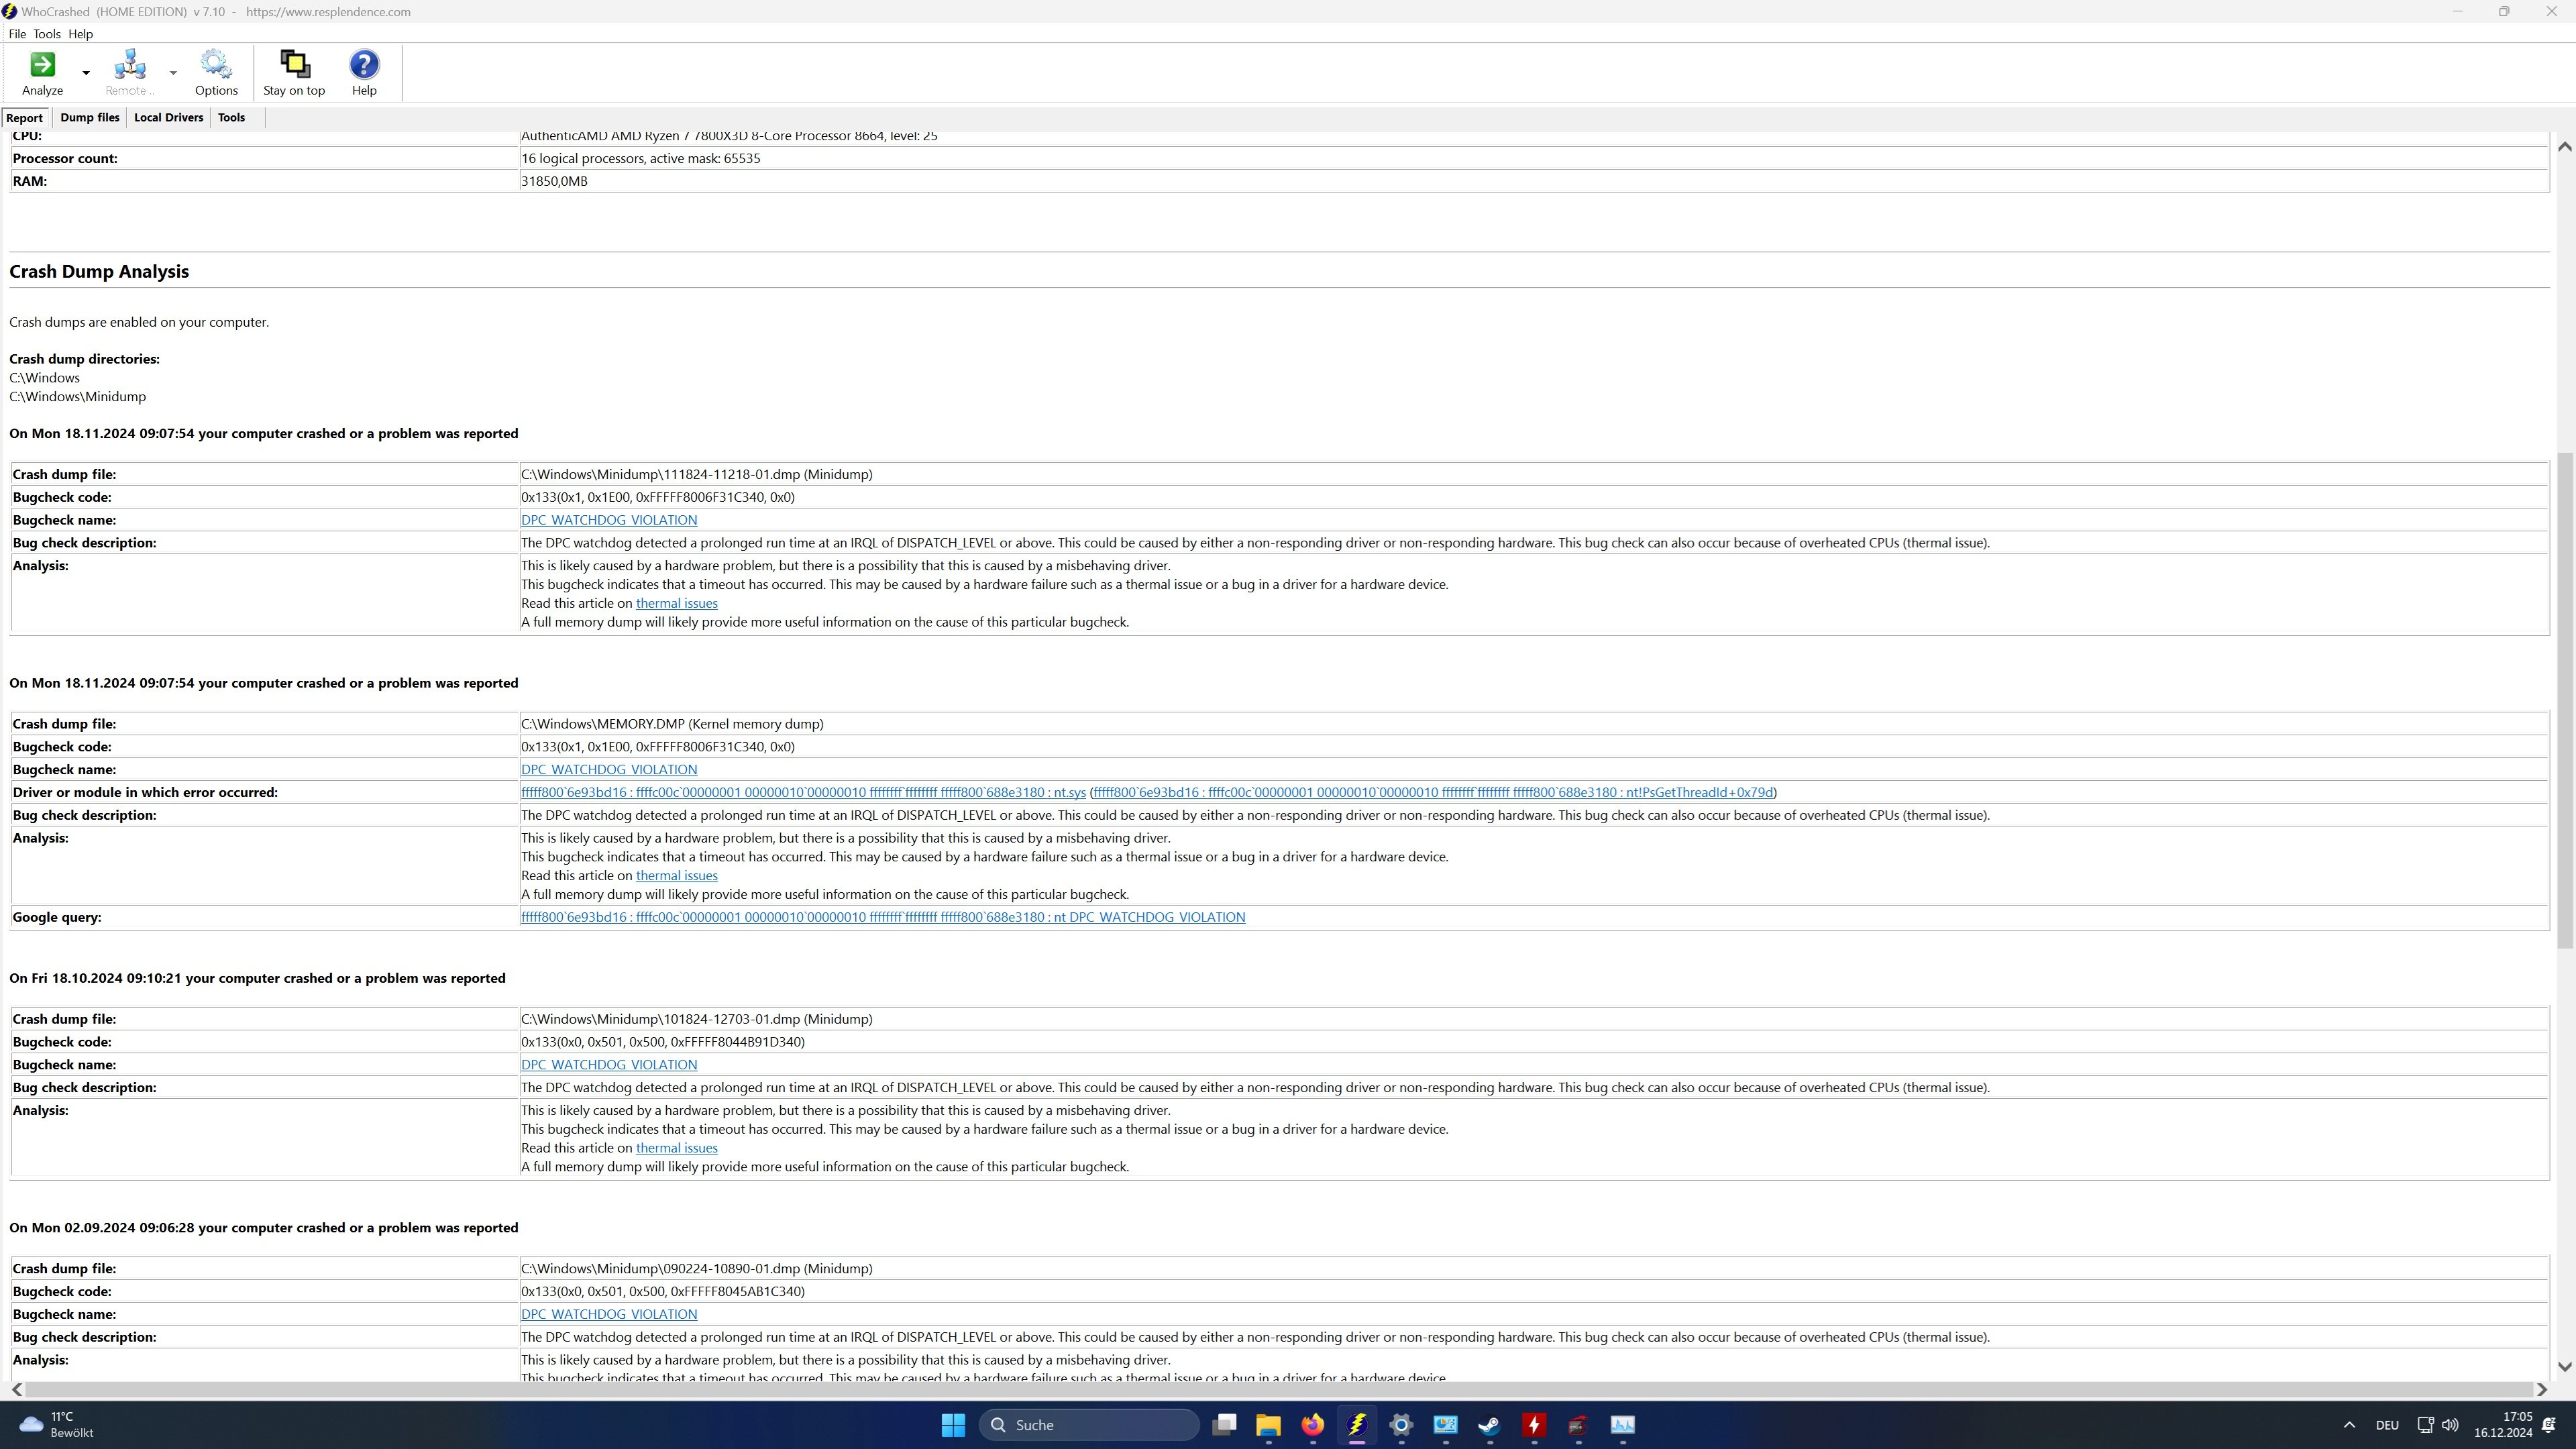The image size is (2576, 1449).
Task: Expand the Remote dropdown arrow
Action: point(173,73)
